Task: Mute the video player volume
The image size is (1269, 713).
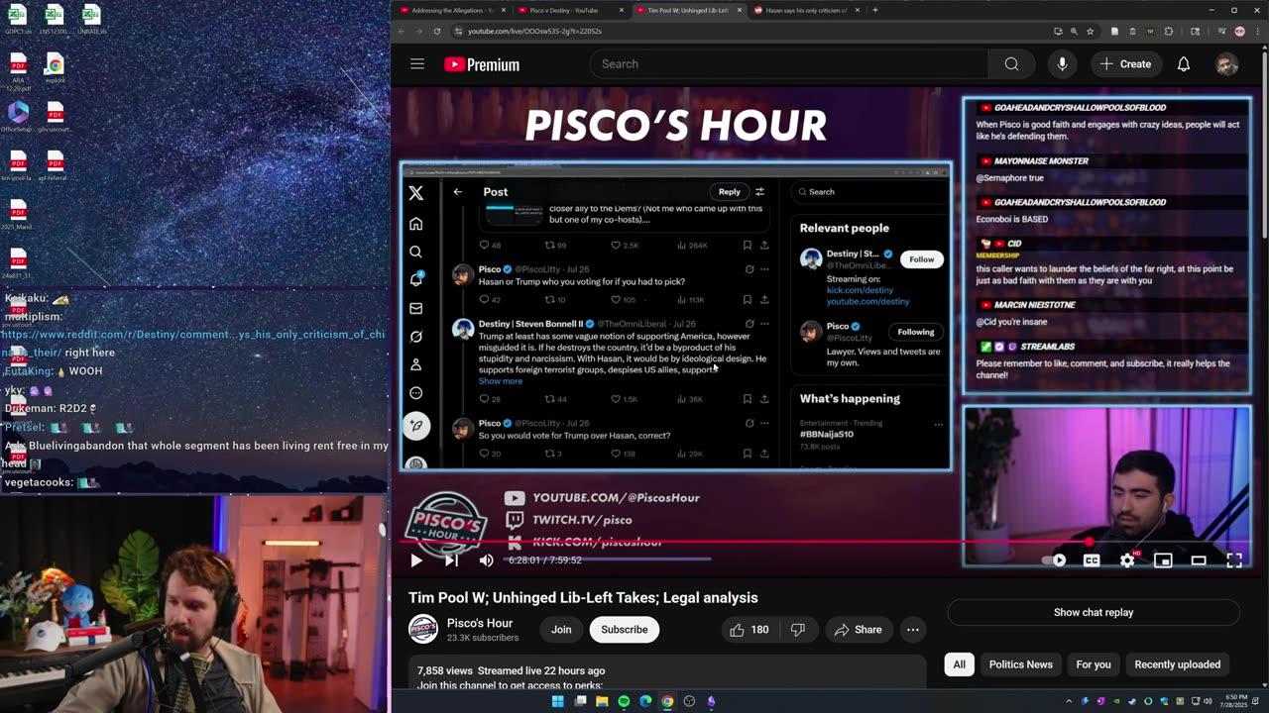Action: coord(486,560)
